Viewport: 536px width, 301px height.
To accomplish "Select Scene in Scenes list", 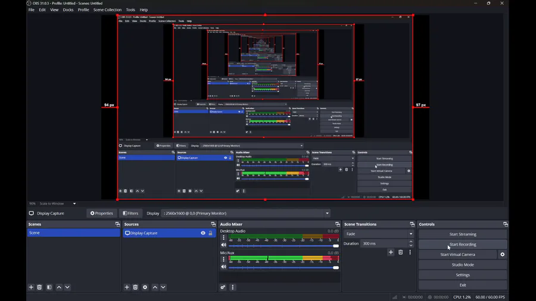I will point(73,233).
